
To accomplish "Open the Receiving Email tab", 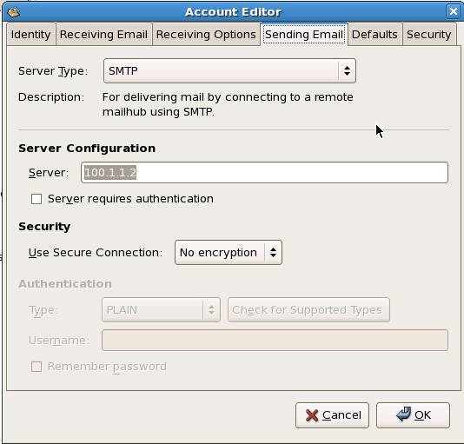I will (x=103, y=35).
